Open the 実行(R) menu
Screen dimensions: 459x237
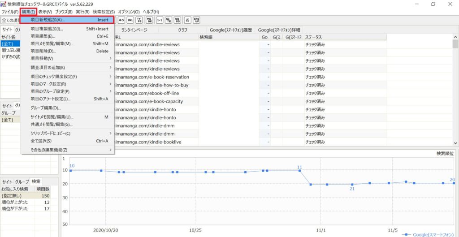(x=83, y=12)
